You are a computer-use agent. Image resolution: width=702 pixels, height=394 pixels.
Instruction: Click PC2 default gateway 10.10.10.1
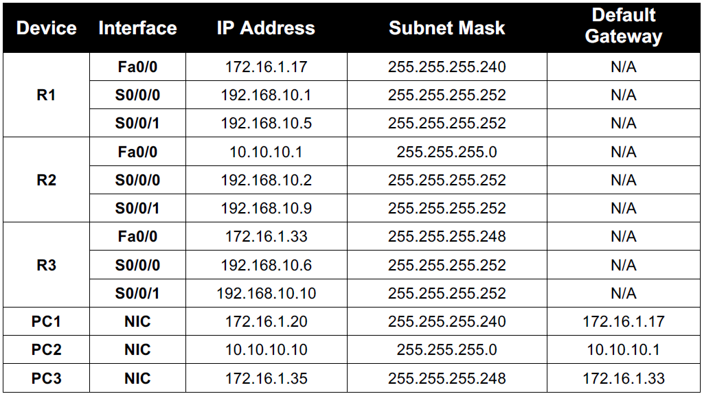(623, 349)
